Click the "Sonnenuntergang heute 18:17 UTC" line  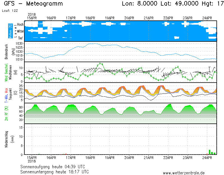click(55, 172)
